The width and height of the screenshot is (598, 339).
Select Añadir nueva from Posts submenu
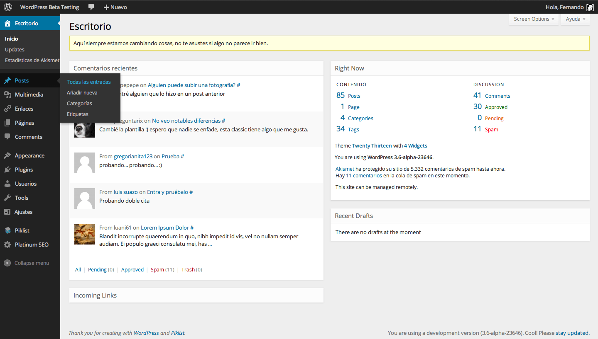pyautogui.click(x=82, y=93)
